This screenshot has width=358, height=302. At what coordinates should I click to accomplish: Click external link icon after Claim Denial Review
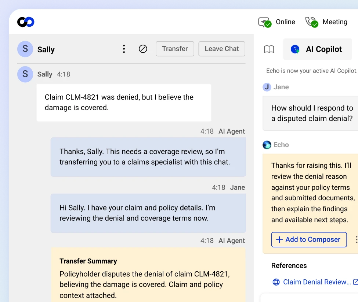point(355,282)
